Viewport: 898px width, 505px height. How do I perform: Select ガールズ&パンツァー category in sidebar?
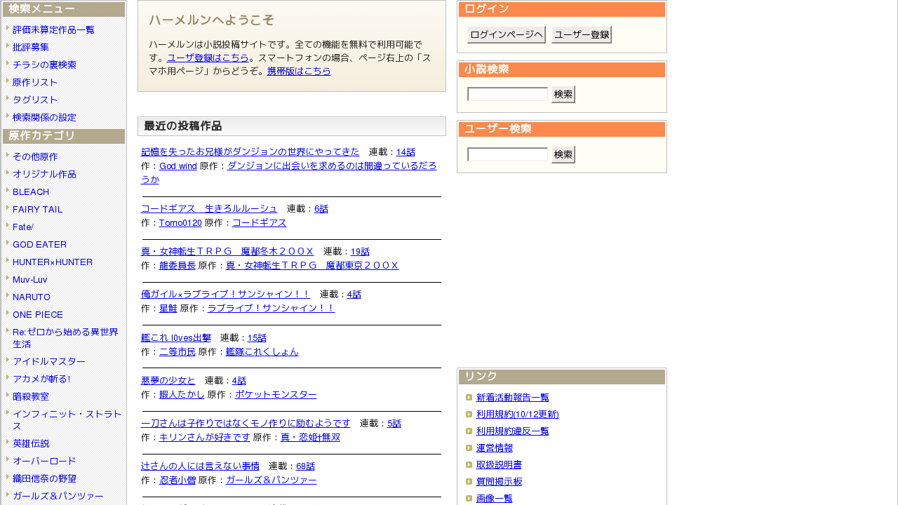[58, 496]
